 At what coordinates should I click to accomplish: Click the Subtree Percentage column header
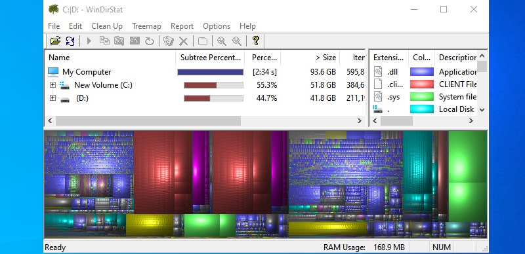click(x=210, y=58)
